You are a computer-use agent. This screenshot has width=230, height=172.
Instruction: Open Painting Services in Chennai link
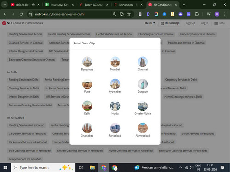tap(25, 34)
